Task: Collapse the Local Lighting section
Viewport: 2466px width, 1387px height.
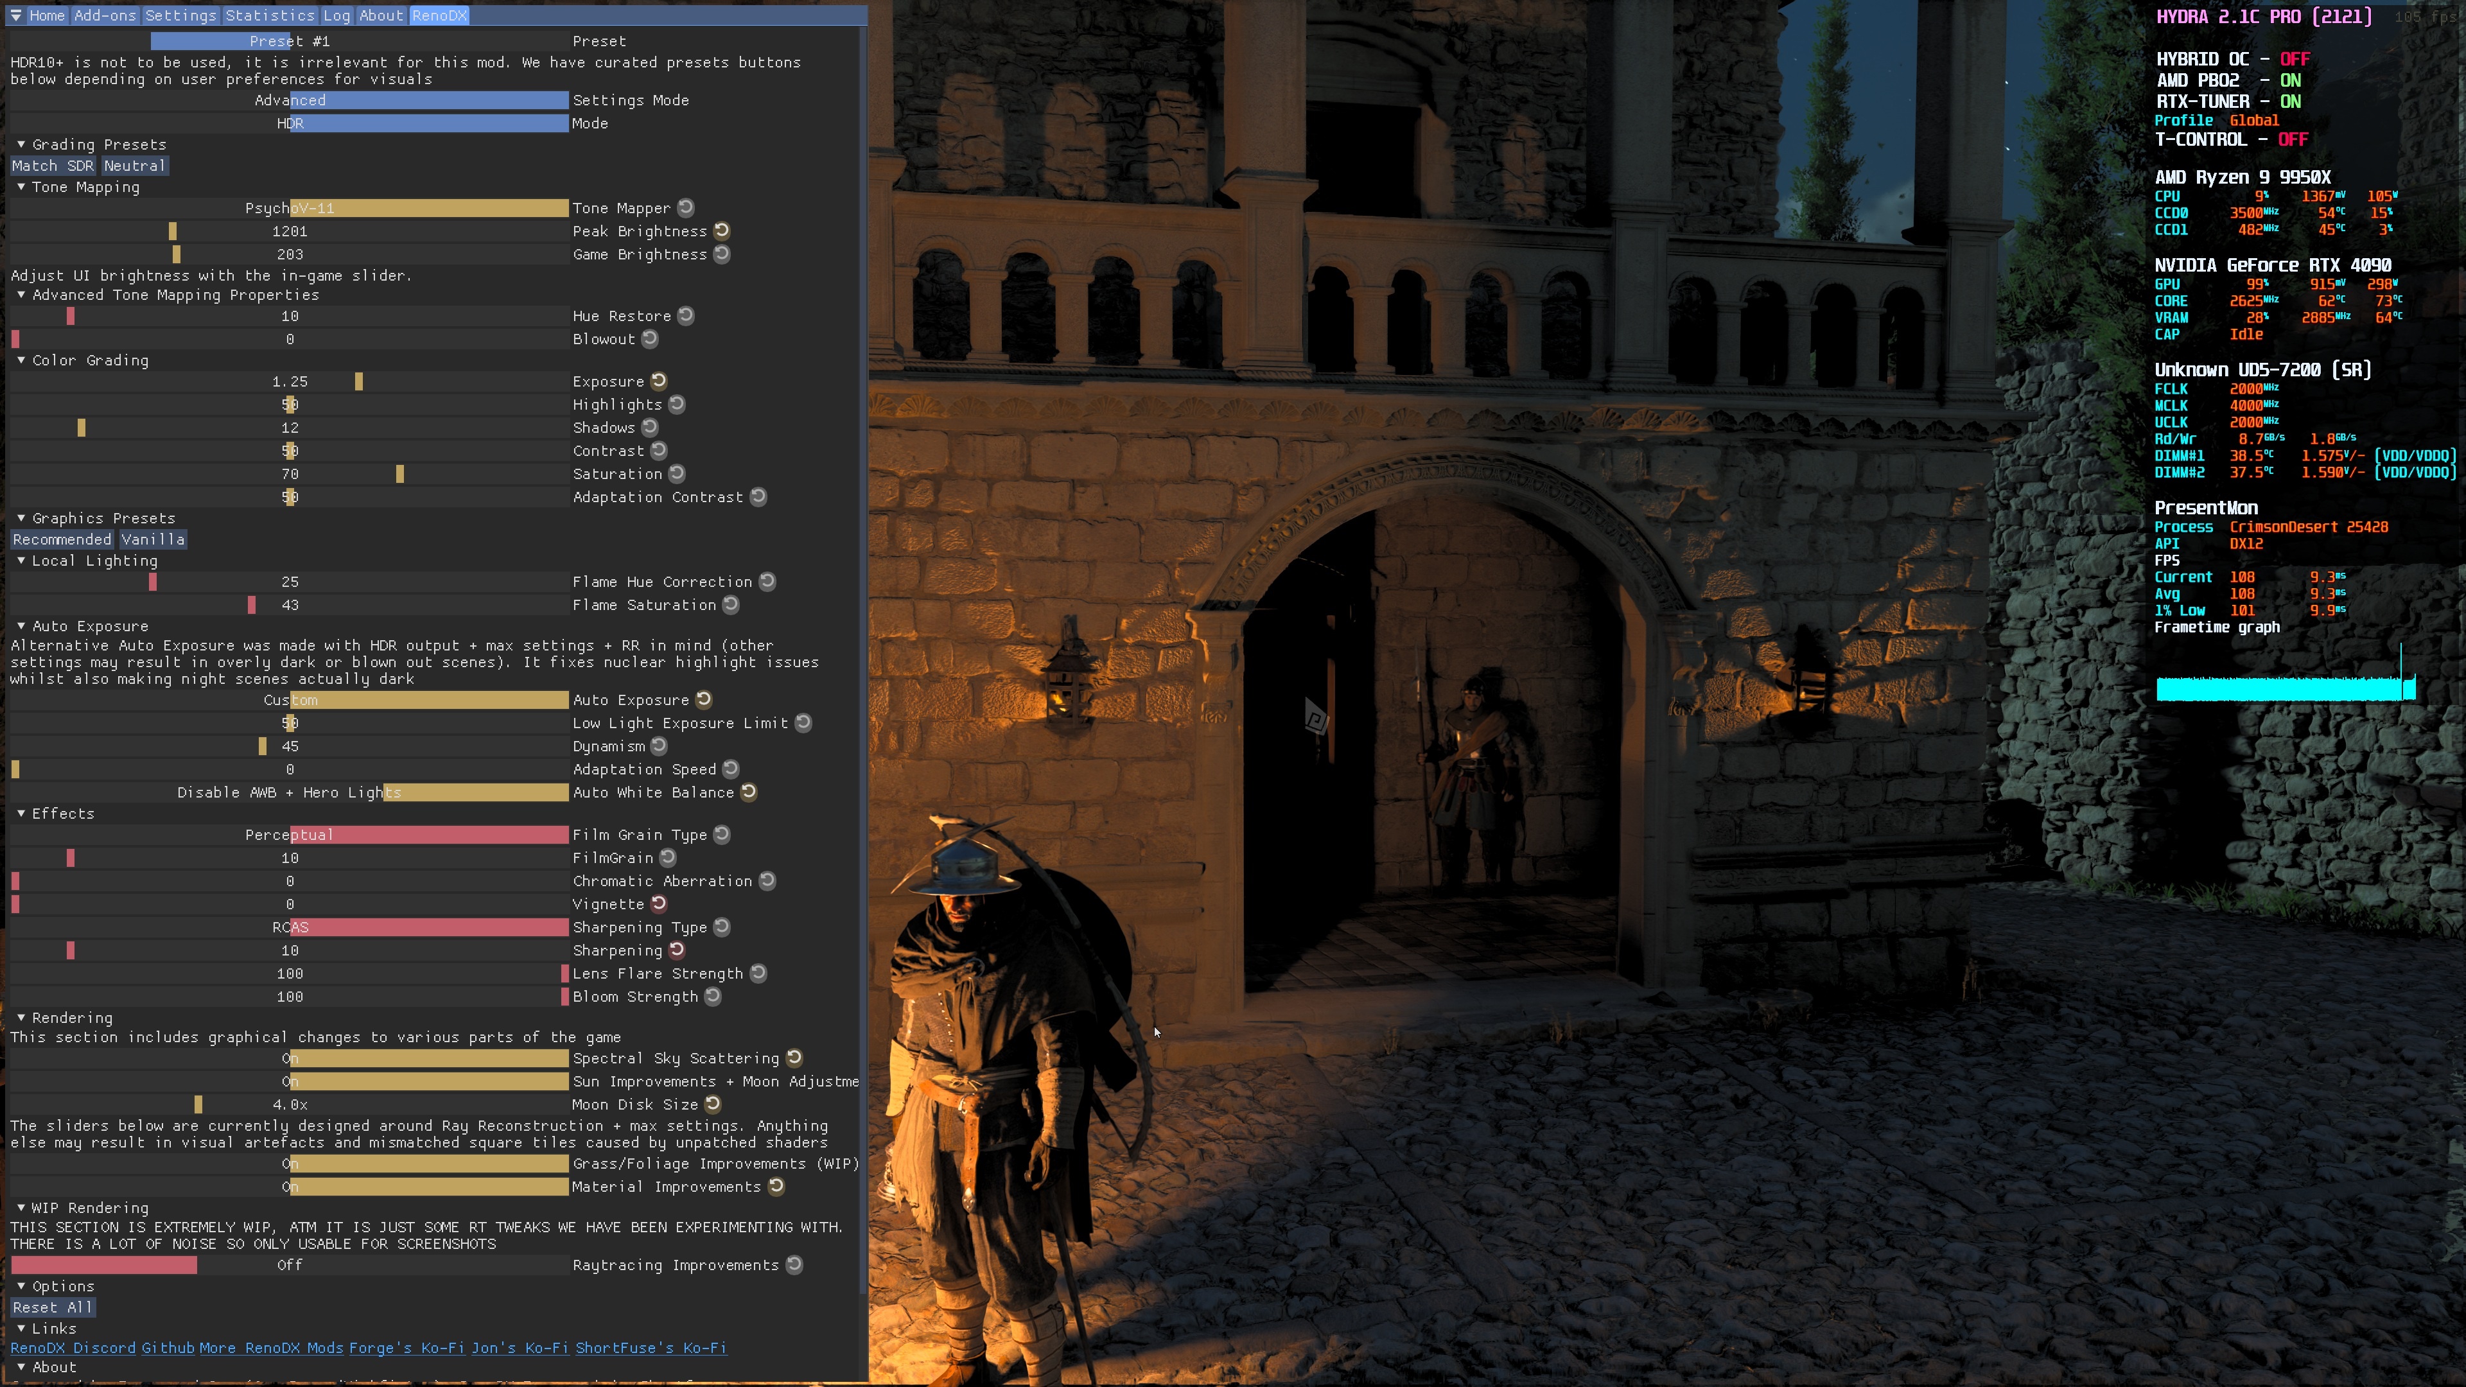Action: [x=21, y=560]
